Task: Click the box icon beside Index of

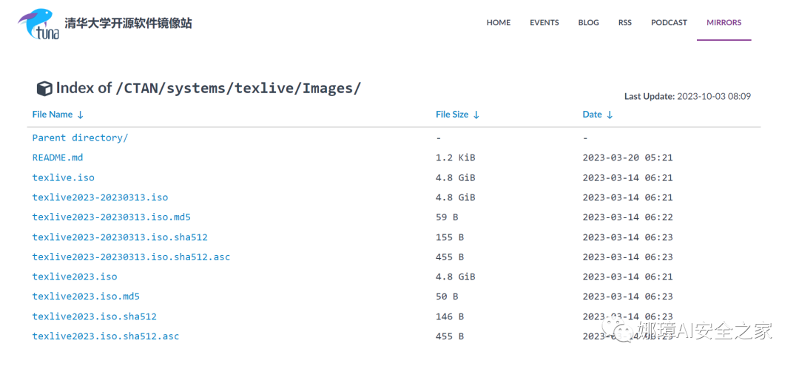Action: 44,89
